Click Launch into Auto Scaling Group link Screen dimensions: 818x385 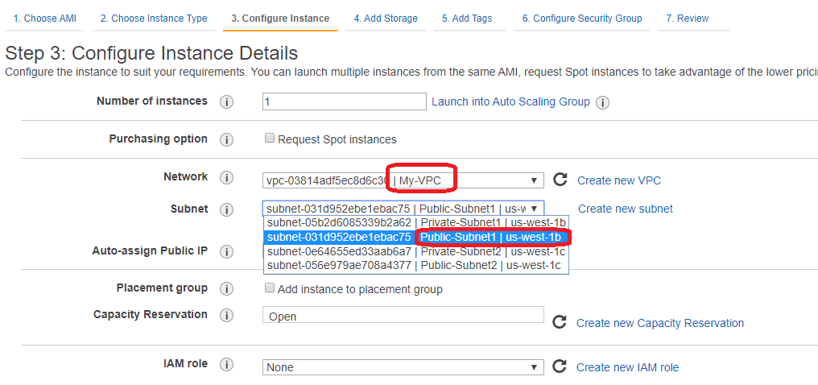[510, 102]
